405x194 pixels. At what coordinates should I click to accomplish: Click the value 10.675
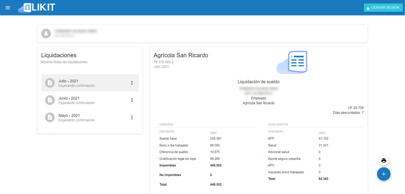(x=215, y=152)
